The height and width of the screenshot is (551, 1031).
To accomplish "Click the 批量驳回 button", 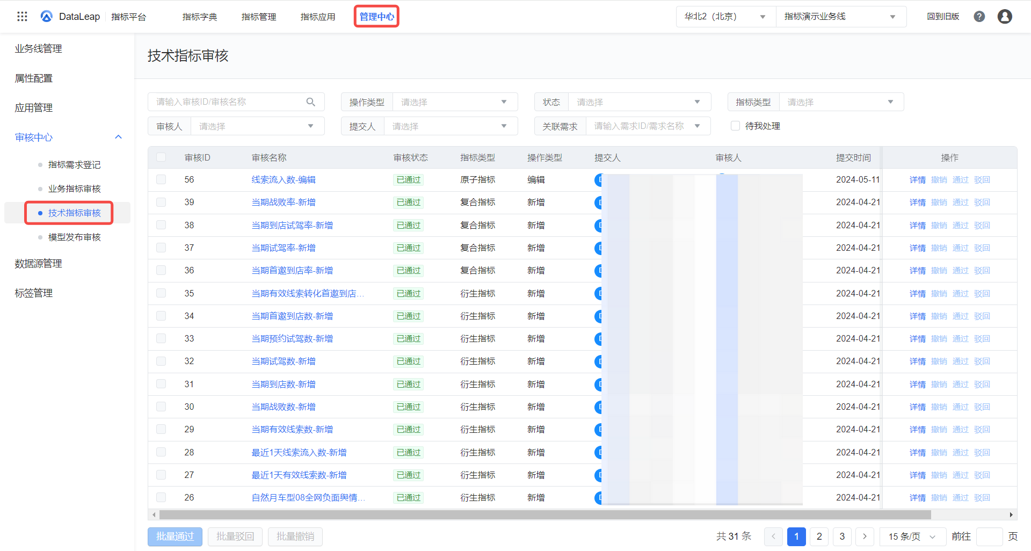I will point(235,536).
